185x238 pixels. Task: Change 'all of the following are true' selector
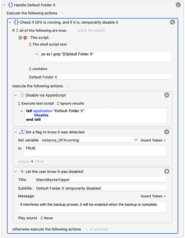point(42,30)
